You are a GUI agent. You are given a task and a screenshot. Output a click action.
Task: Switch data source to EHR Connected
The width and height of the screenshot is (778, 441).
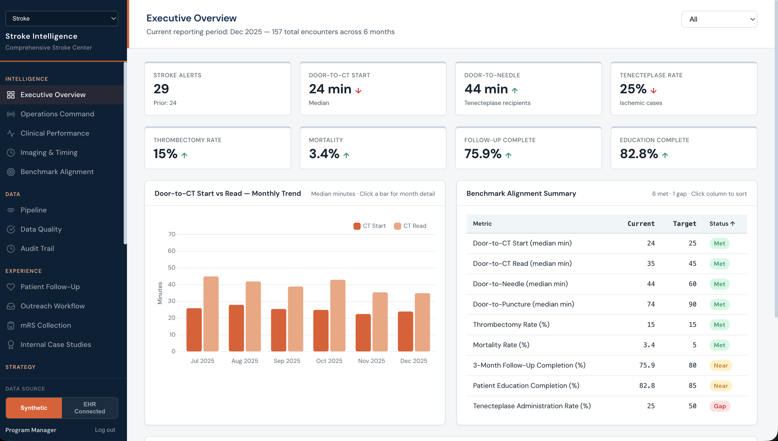click(90, 408)
